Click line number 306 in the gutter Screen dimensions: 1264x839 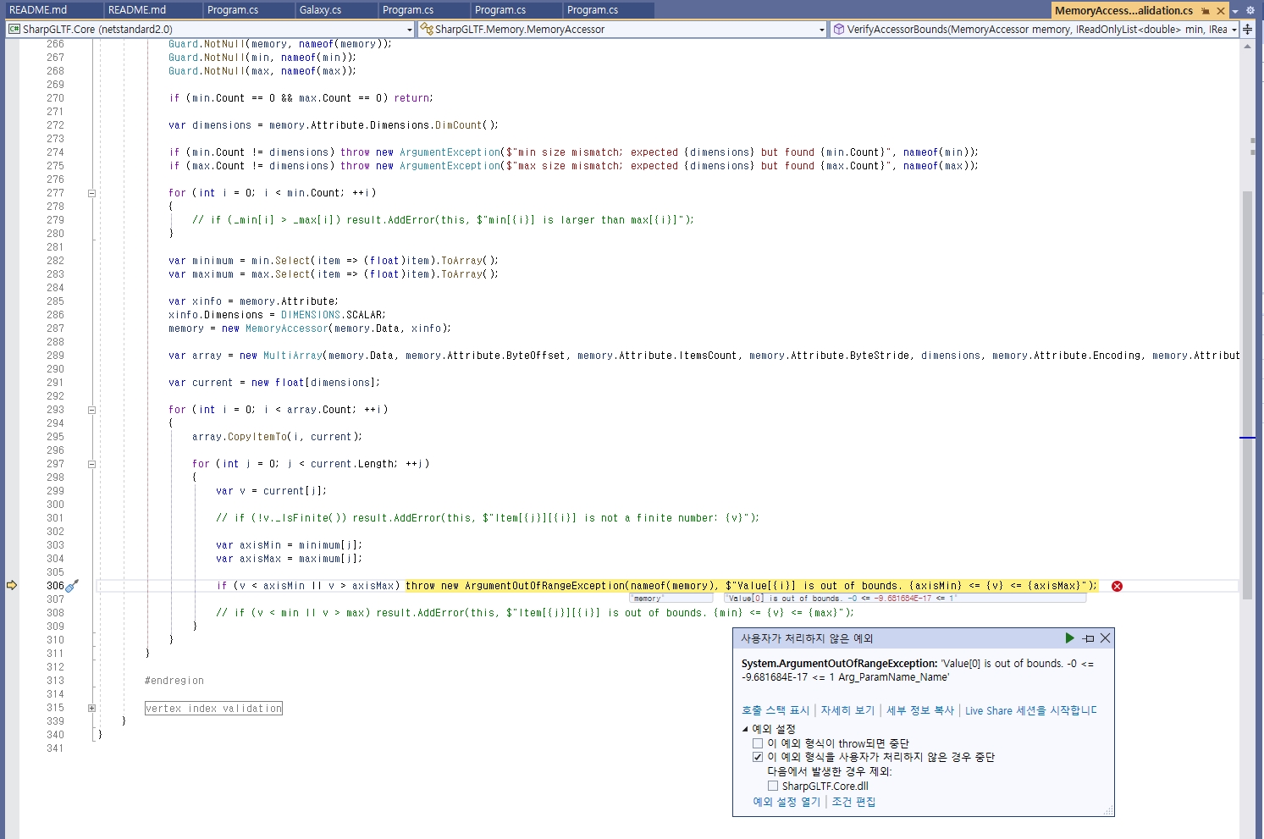pos(55,586)
